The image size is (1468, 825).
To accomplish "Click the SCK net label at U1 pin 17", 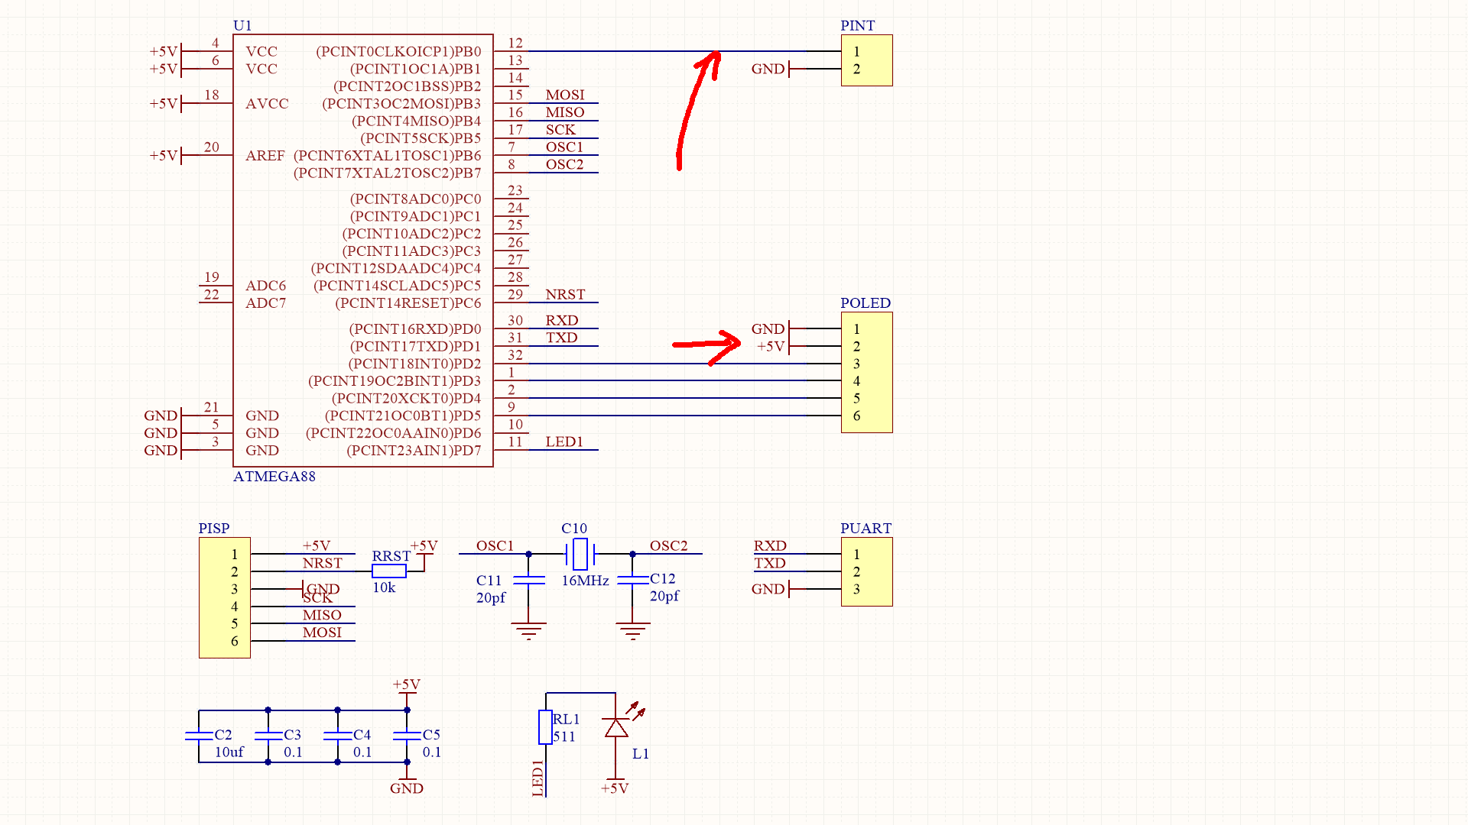I will click(x=560, y=129).
